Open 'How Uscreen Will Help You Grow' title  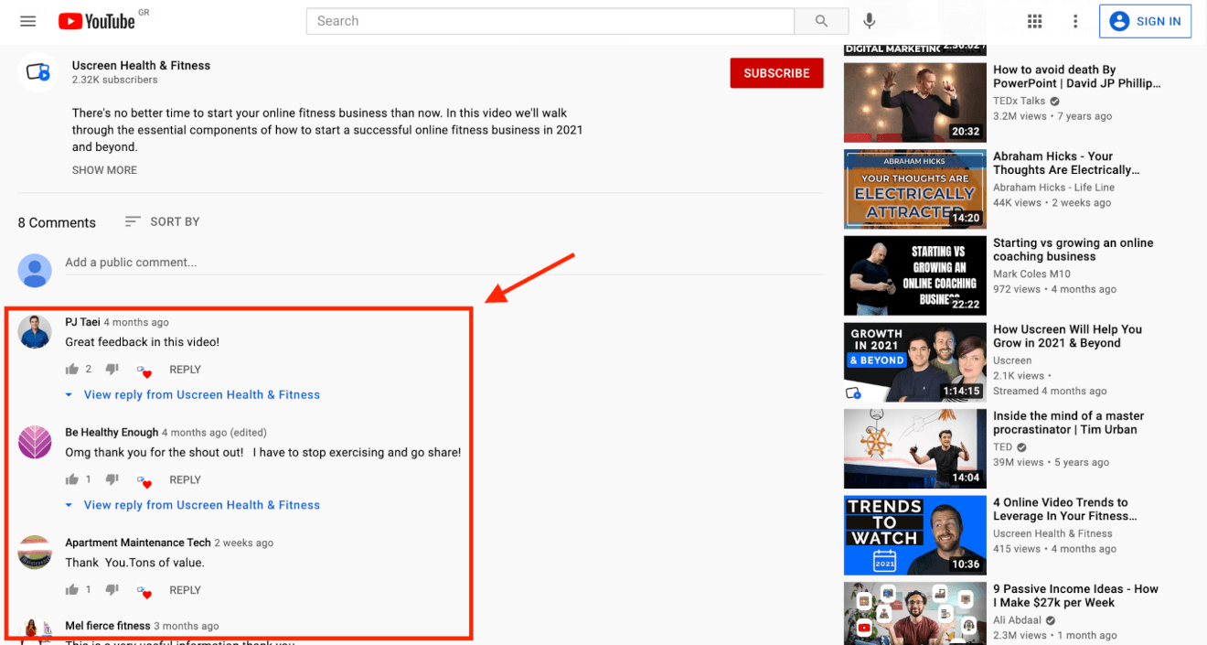point(1068,336)
